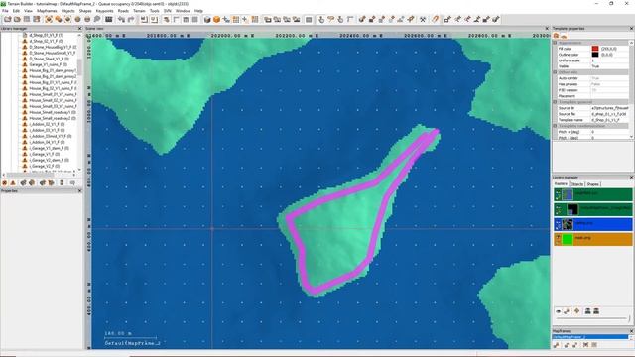
Task: Open the Roads menu
Action: (x=123, y=11)
